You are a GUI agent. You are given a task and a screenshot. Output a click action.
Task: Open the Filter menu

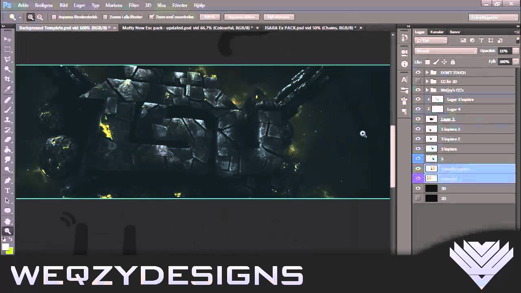[x=134, y=5]
